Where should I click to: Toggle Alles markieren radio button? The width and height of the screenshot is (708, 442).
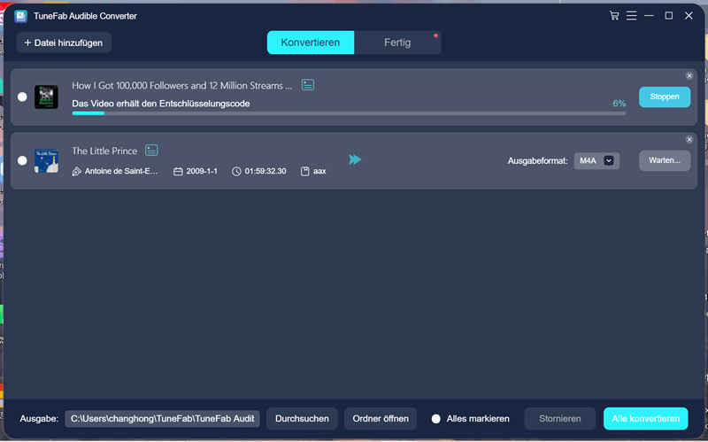435,419
